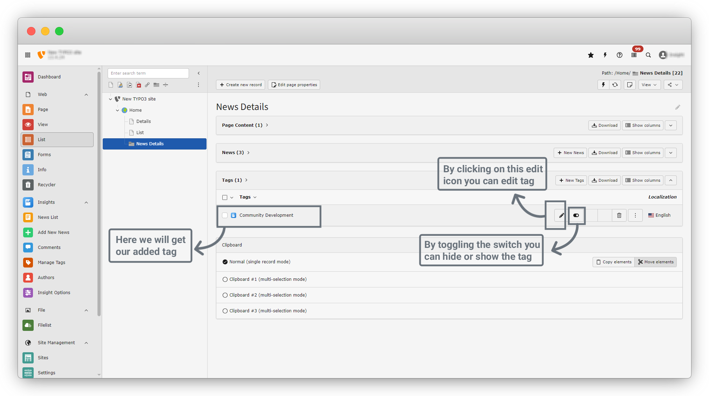This screenshot has height=396, width=709.
Task: Click the reload refresh icon in docheader
Action: [615, 85]
